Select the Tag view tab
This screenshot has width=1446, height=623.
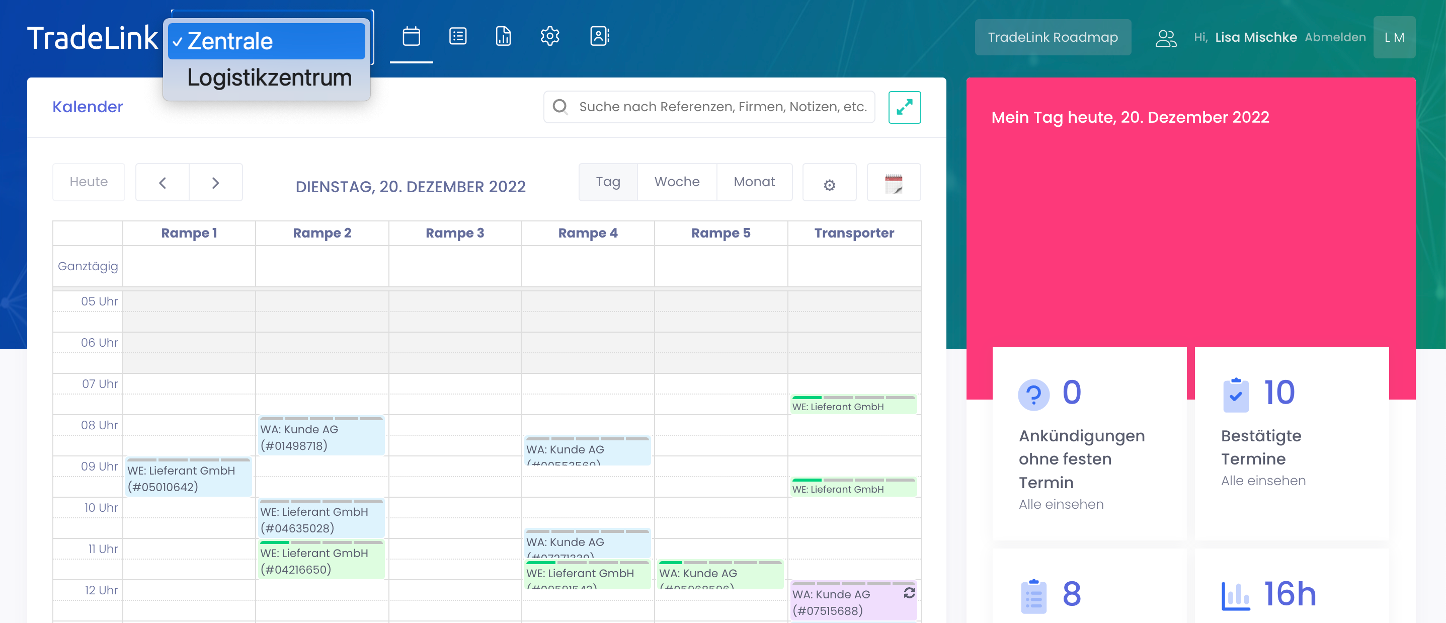point(608,182)
